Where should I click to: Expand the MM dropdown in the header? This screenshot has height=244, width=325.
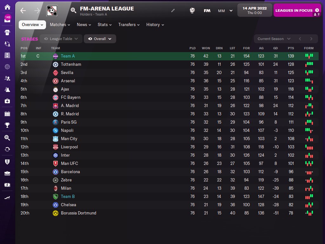pyautogui.click(x=225, y=11)
